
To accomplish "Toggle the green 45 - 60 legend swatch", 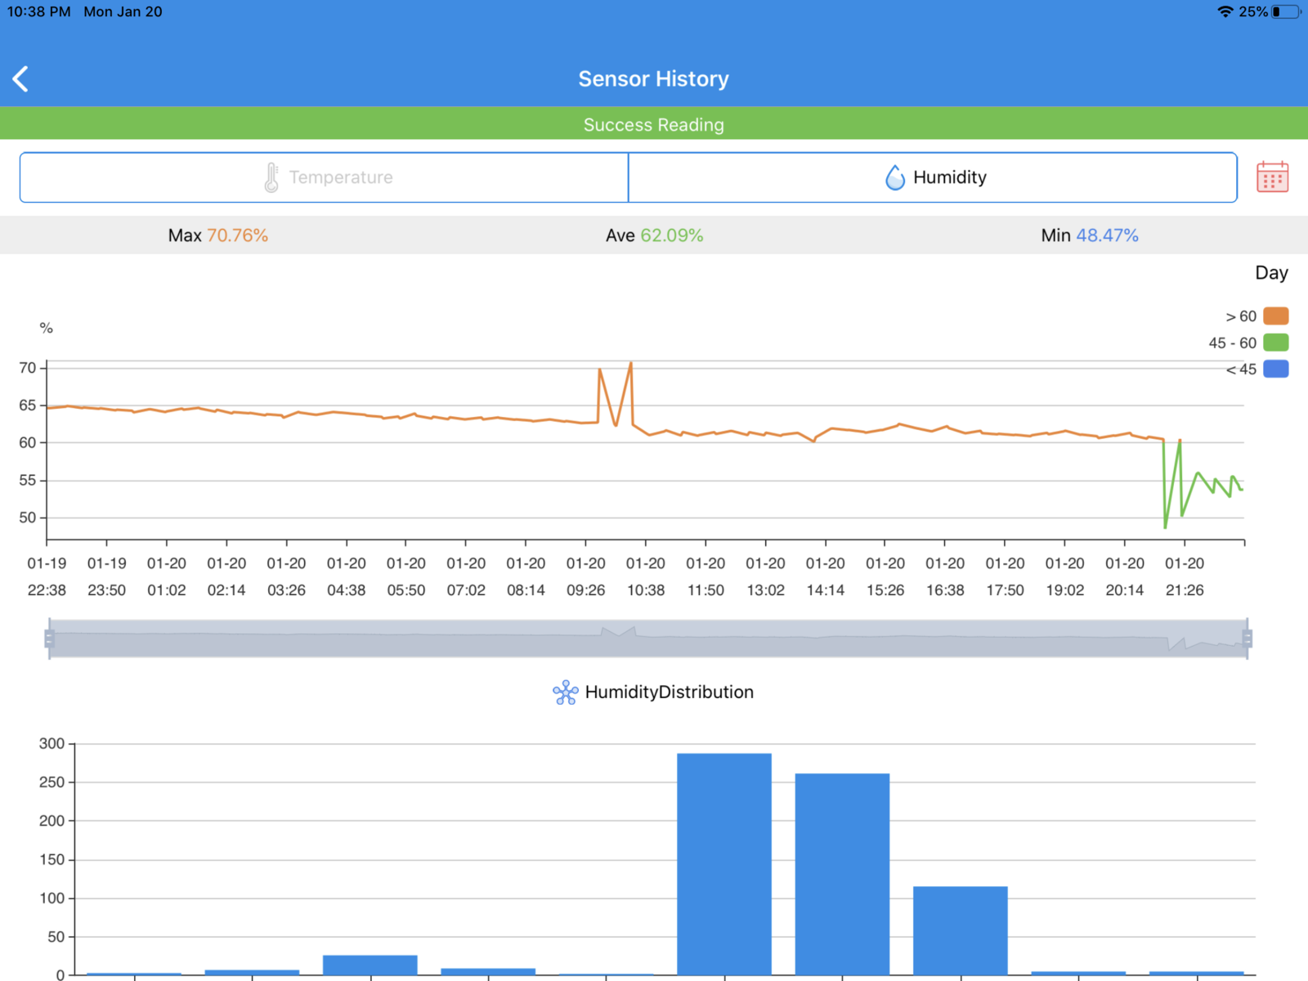I will 1275,343.
